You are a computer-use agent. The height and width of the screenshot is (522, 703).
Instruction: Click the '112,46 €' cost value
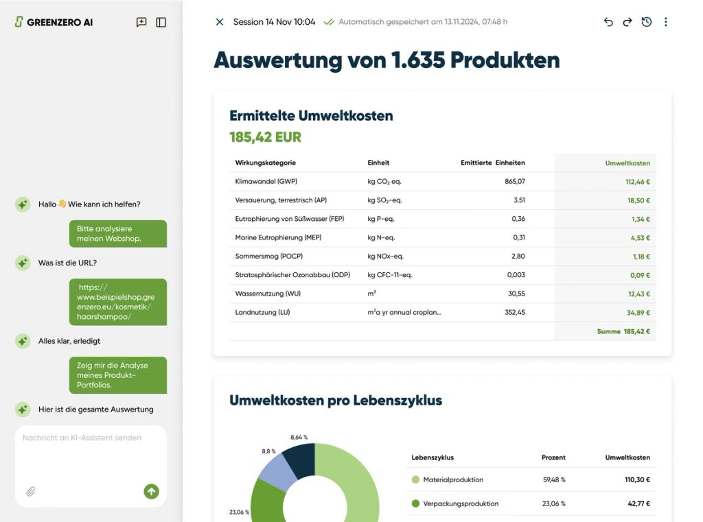[638, 182]
